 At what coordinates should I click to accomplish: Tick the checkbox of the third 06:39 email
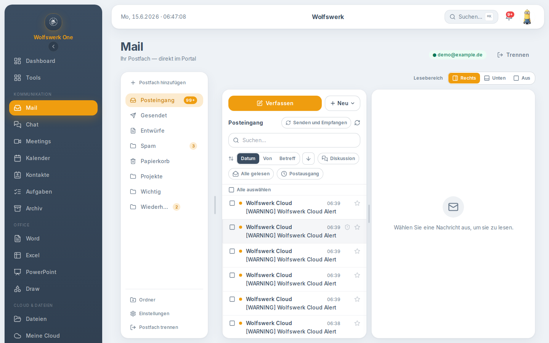pyautogui.click(x=232, y=251)
